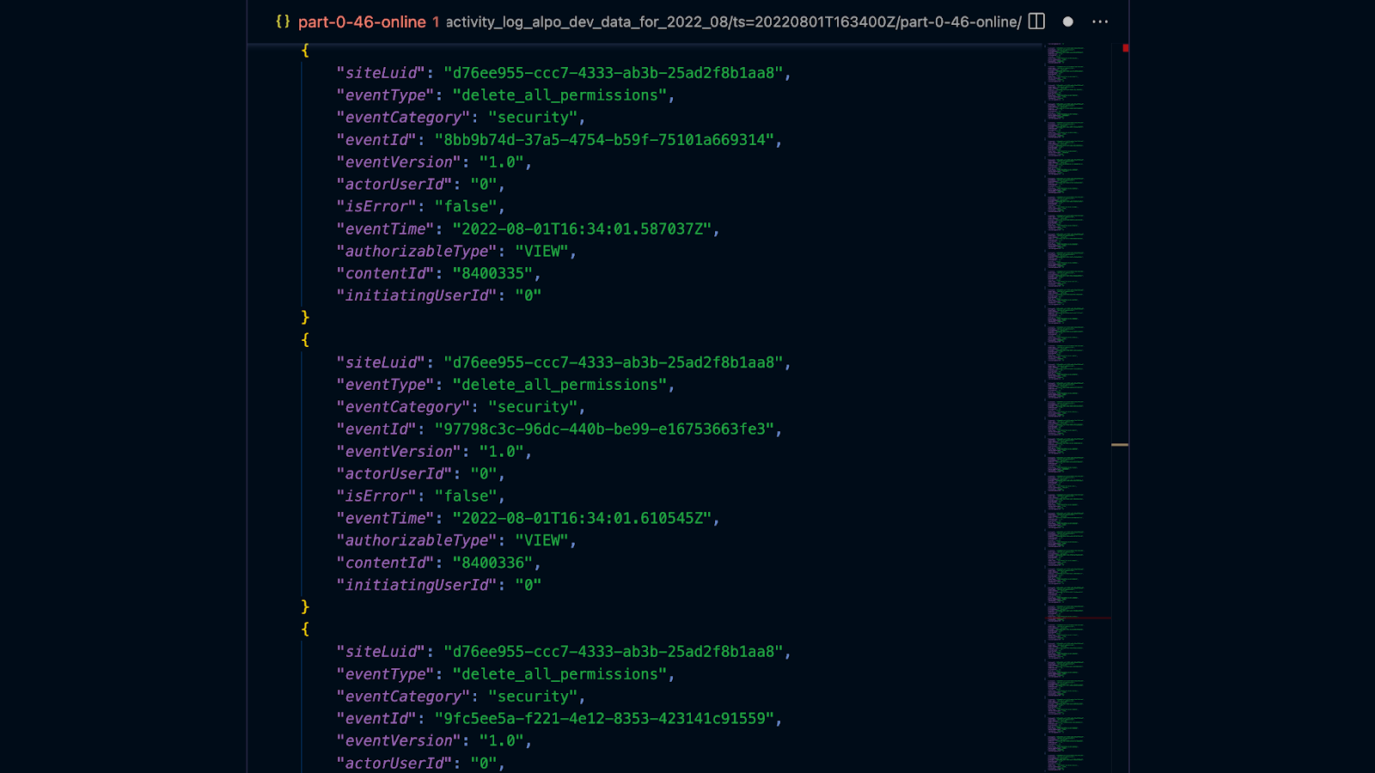Click the actorUserId key in third object
1375x773 pixels.
[x=394, y=764]
